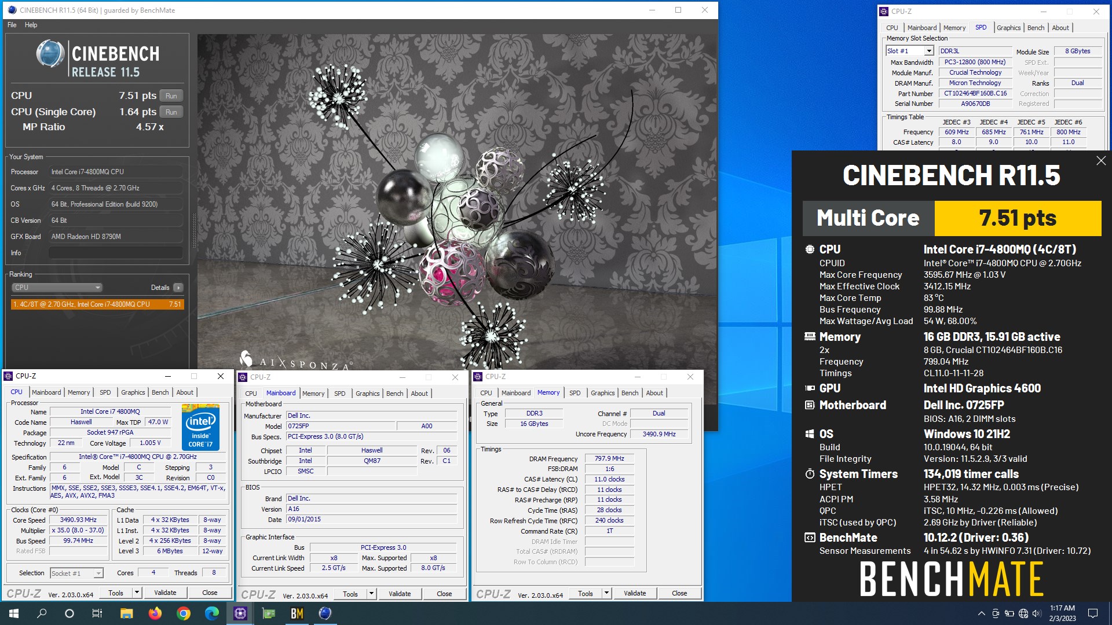Image resolution: width=1112 pixels, height=625 pixels.
Task: Switch to Cinebench taskbar icon
Action: point(325,613)
